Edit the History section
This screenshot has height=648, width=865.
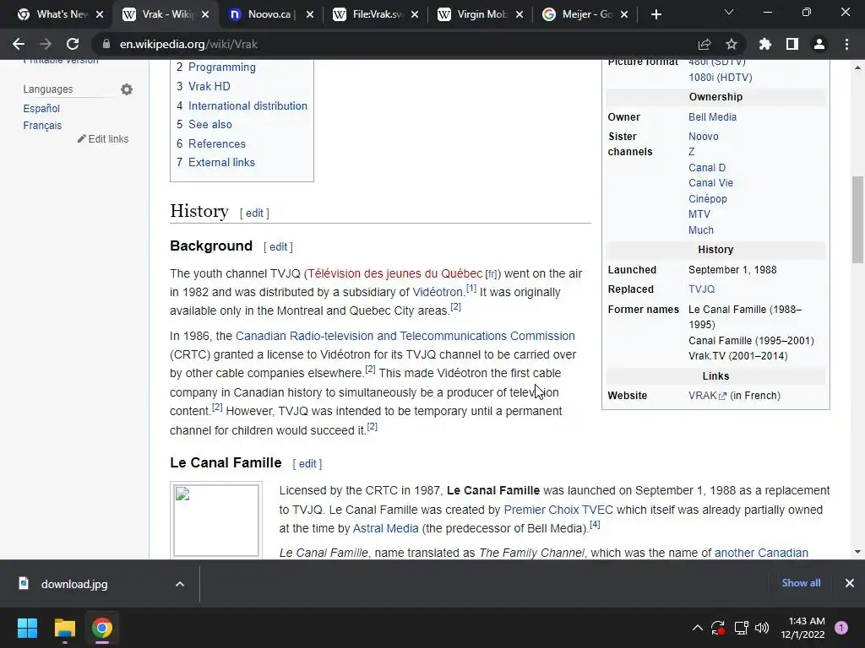(x=254, y=213)
